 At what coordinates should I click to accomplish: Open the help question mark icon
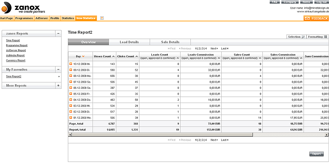[x=102, y=18]
